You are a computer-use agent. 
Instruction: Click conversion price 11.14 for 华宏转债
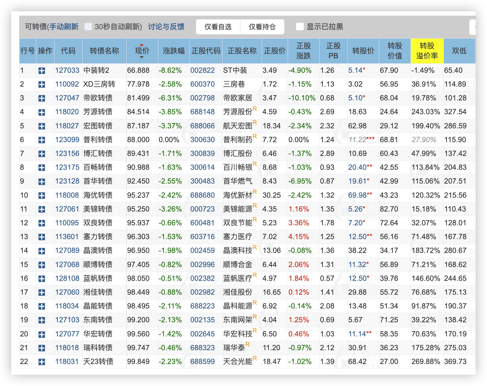coord(357,334)
